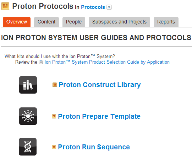Click the template sunburst icon
192x165 pixels.
tap(28, 116)
